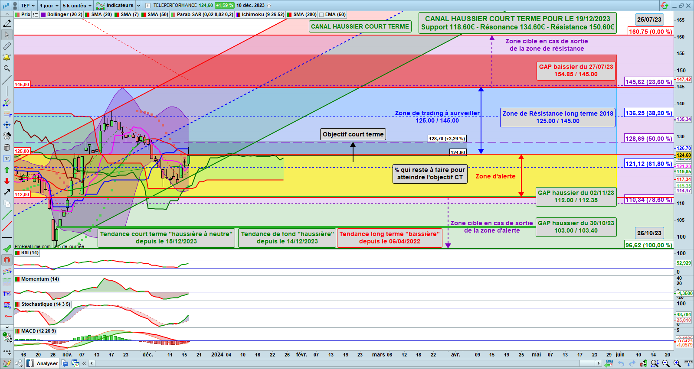Screen dimensions: 694x369
Task: Toggle the EMA (50) indicator checkbox
Action: tap(321, 15)
